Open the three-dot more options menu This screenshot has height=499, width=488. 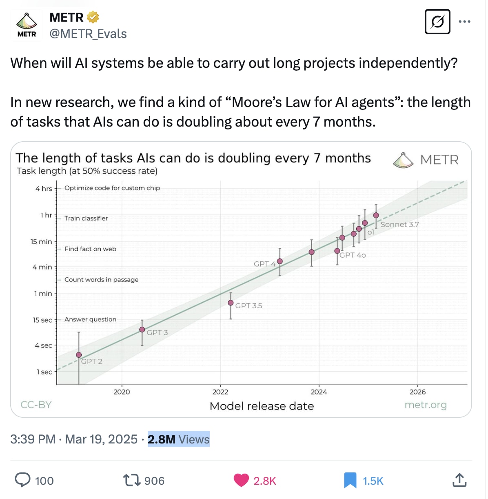pos(464,22)
